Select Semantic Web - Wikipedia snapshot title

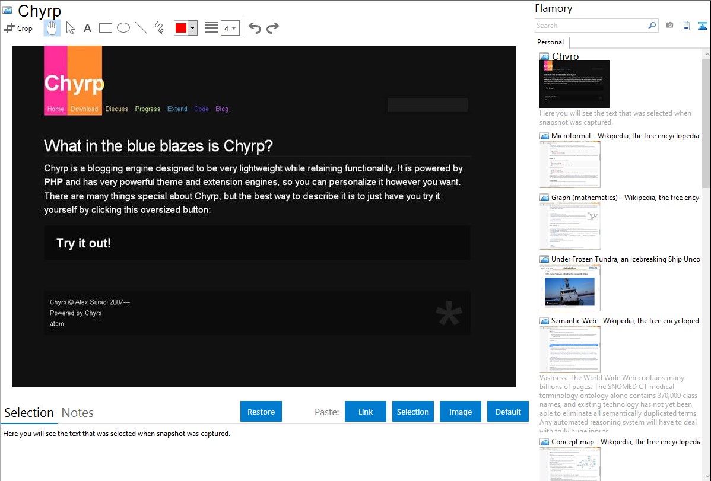[625, 320]
